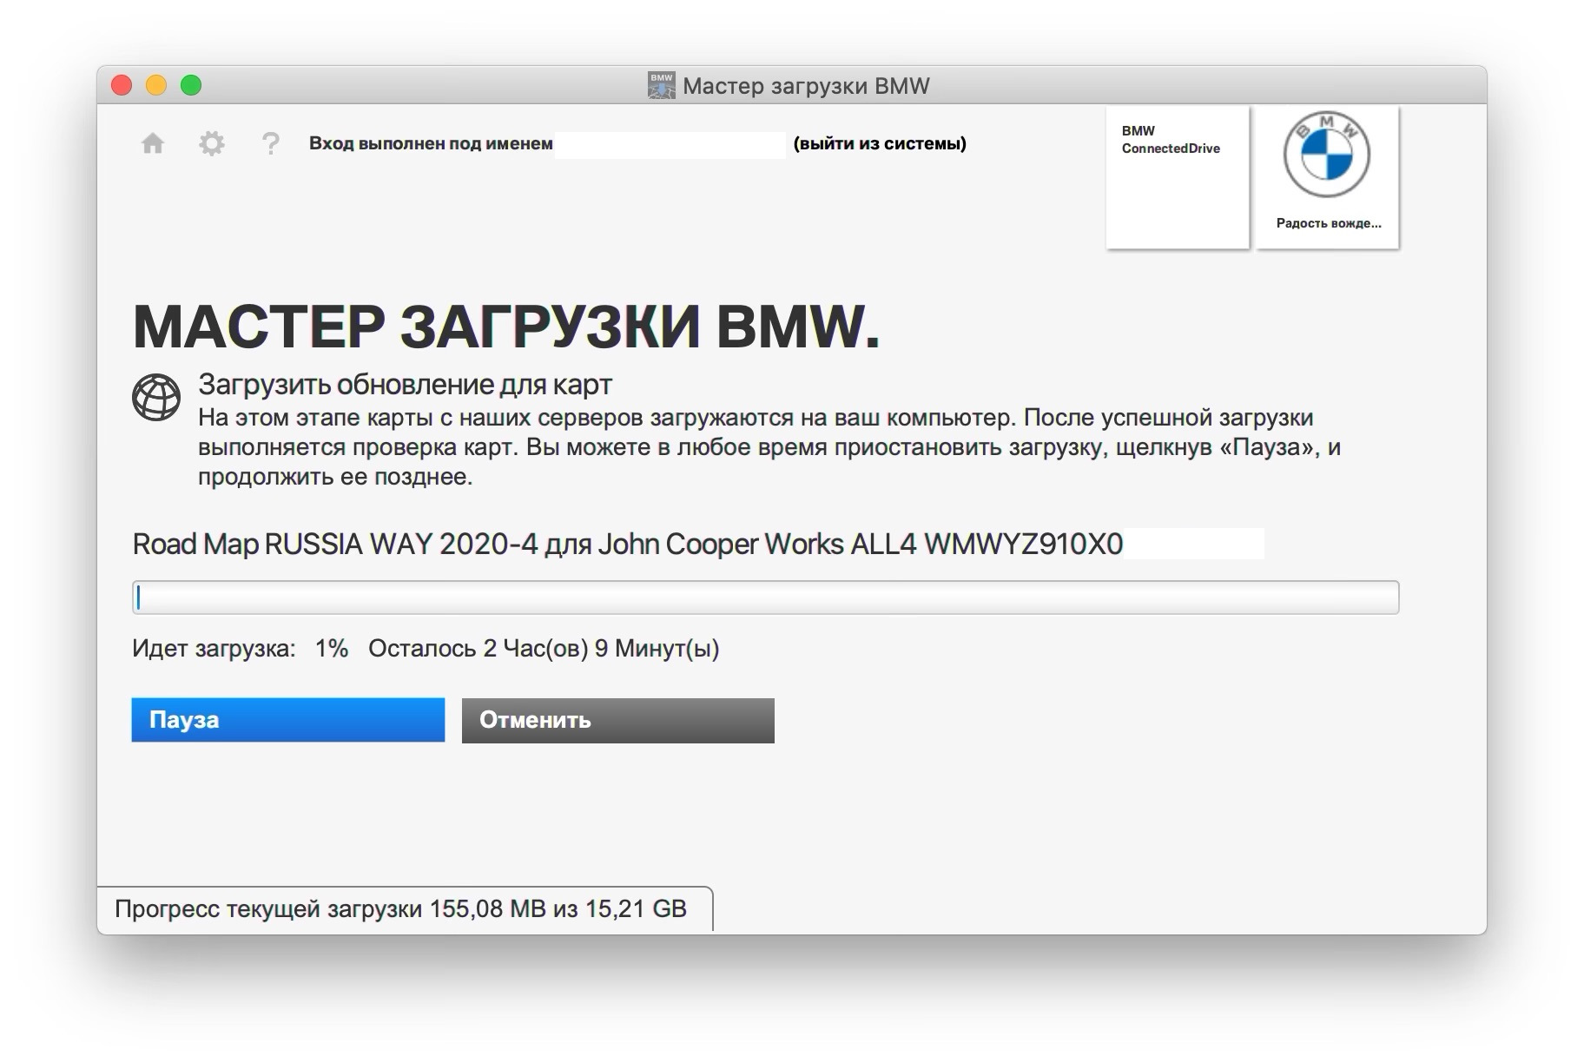Click the "Прогресс текущей загрузки" status tab
Screen dimensions: 1584x1063
coord(405,909)
